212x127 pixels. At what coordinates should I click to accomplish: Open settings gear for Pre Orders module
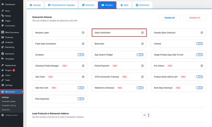pos(202,66)
